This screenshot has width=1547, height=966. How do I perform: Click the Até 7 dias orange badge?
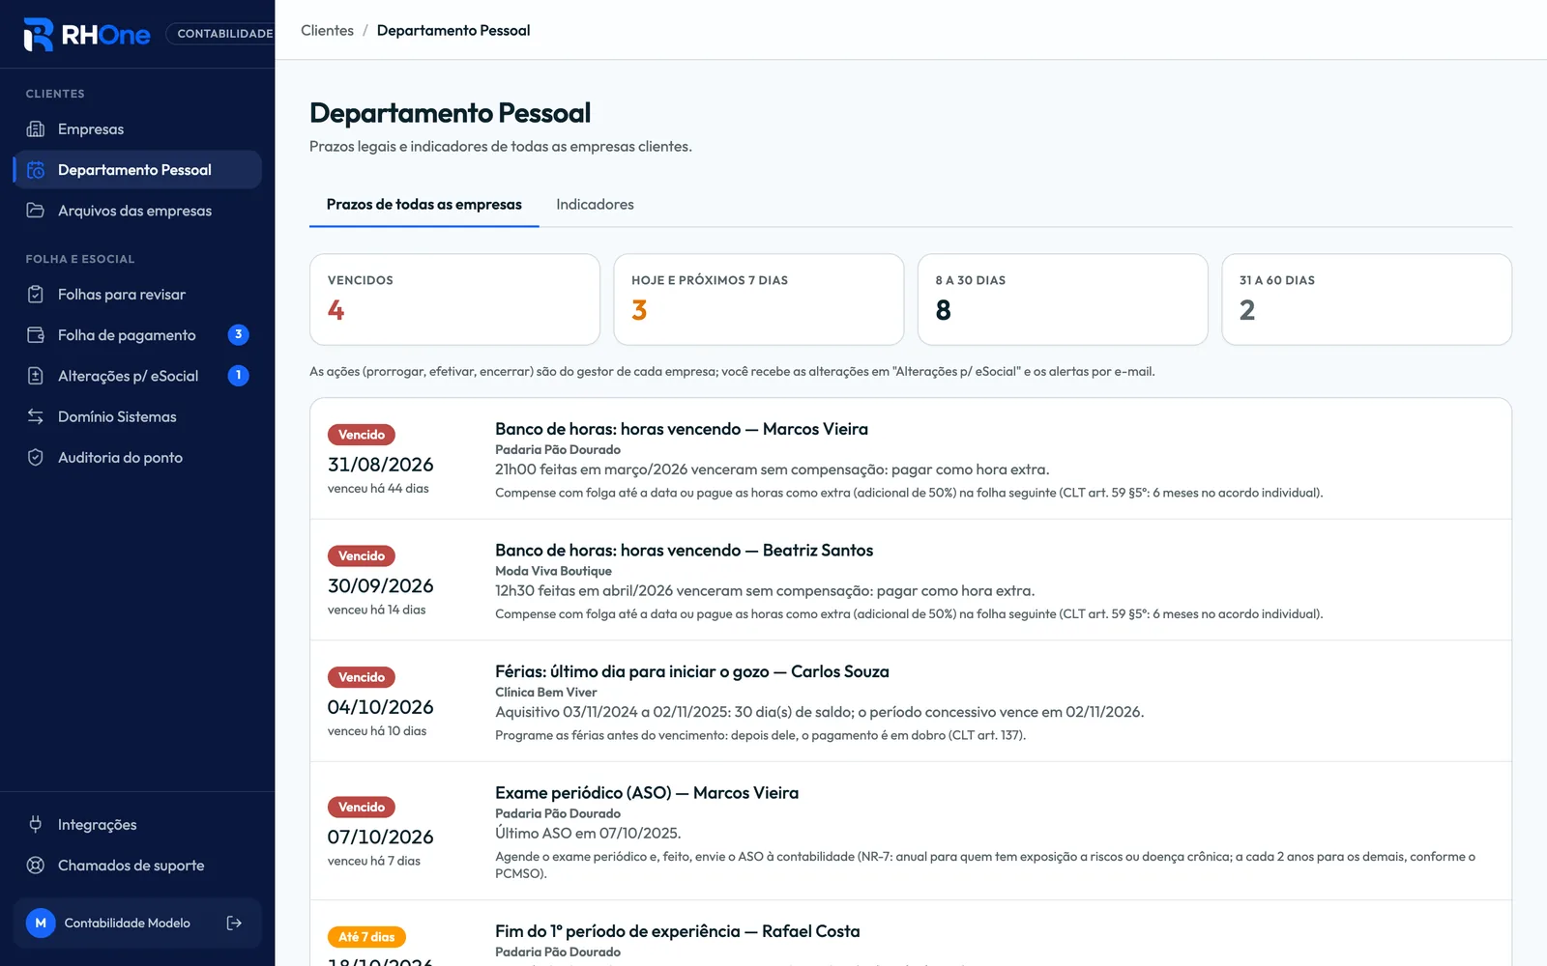point(366,937)
